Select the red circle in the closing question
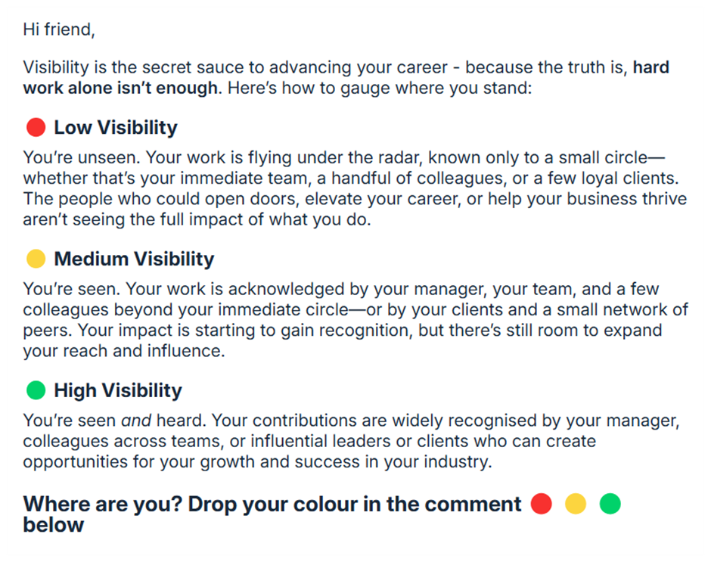Viewport: 711px width, 562px height. (x=541, y=504)
